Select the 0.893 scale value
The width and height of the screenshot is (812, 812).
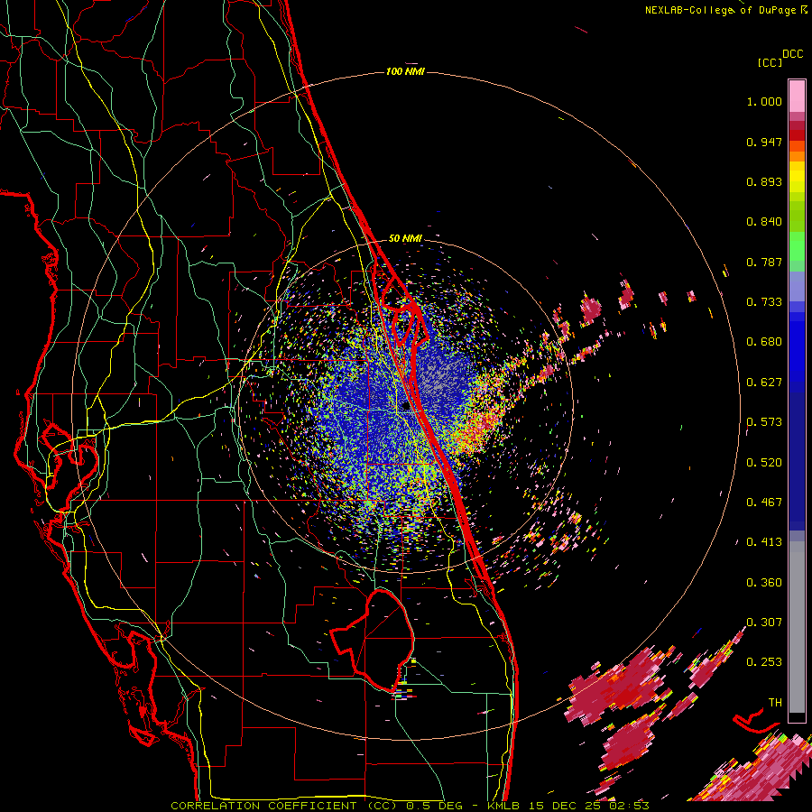(x=764, y=181)
